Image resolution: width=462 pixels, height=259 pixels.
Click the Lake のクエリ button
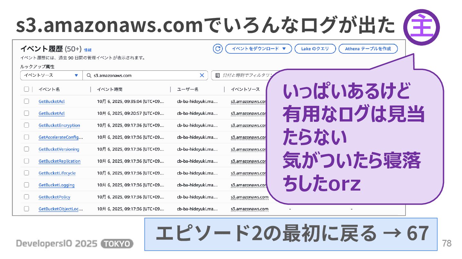pos(315,49)
